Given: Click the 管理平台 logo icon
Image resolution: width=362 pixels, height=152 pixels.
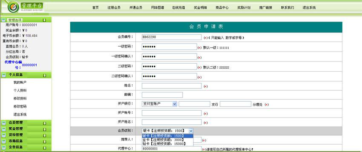Looking at the screenshot, I should (x=13, y=7).
